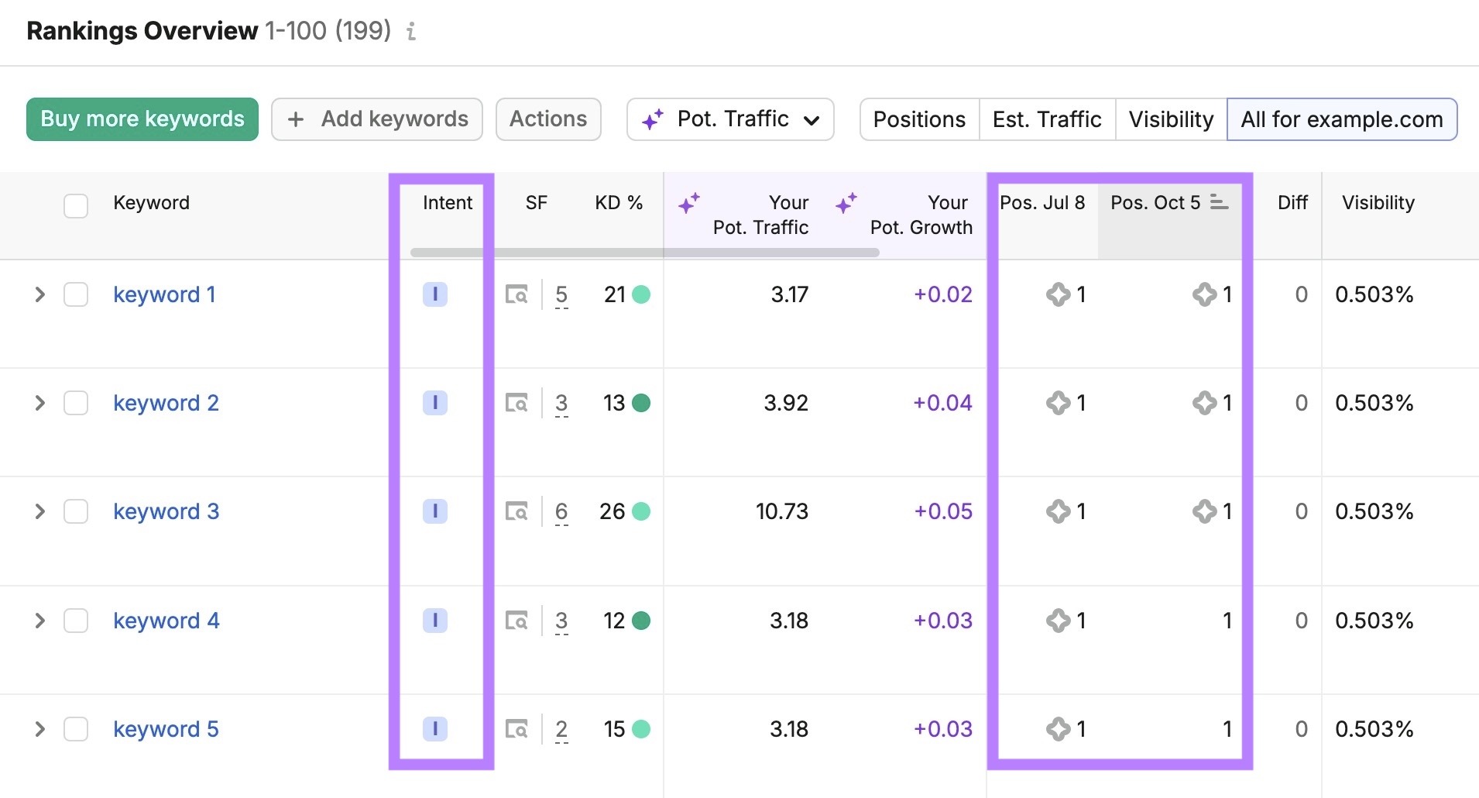Check the box for keyword 4
The height and width of the screenshot is (798, 1479).
[76, 621]
